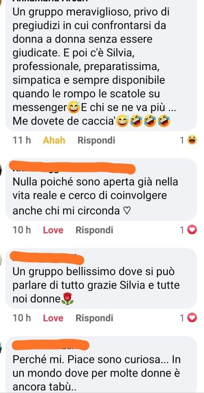Click the Ahah reaction under the first comment
The width and height of the screenshot is (204, 393).
point(54,140)
